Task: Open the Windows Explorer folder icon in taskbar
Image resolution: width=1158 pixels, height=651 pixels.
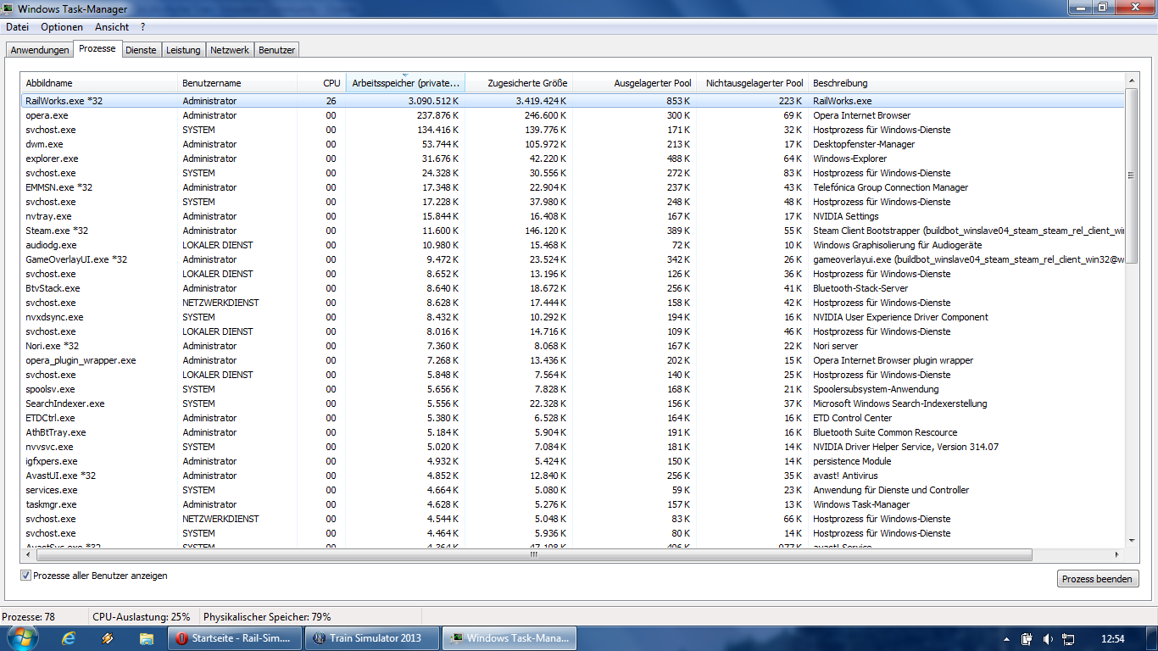Action: tap(146, 638)
